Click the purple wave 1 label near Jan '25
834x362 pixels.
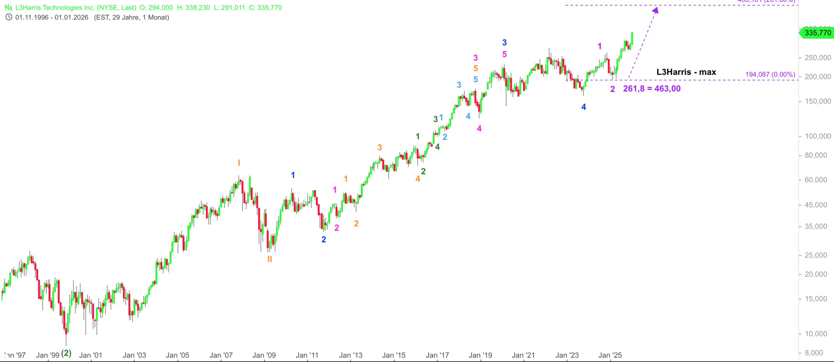[599, 46]
